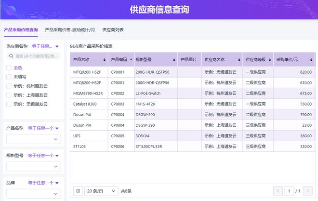Check the 示例：杭州道友云 filter checkbox

pyautogui.click(x=9, y=86)
